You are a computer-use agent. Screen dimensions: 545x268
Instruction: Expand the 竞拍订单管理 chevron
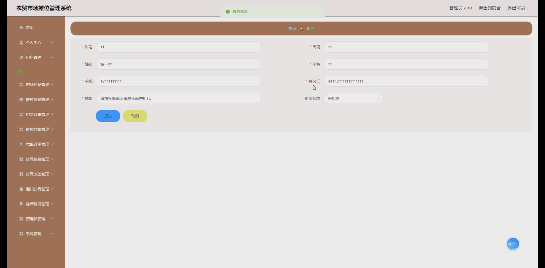click(52, 144)
